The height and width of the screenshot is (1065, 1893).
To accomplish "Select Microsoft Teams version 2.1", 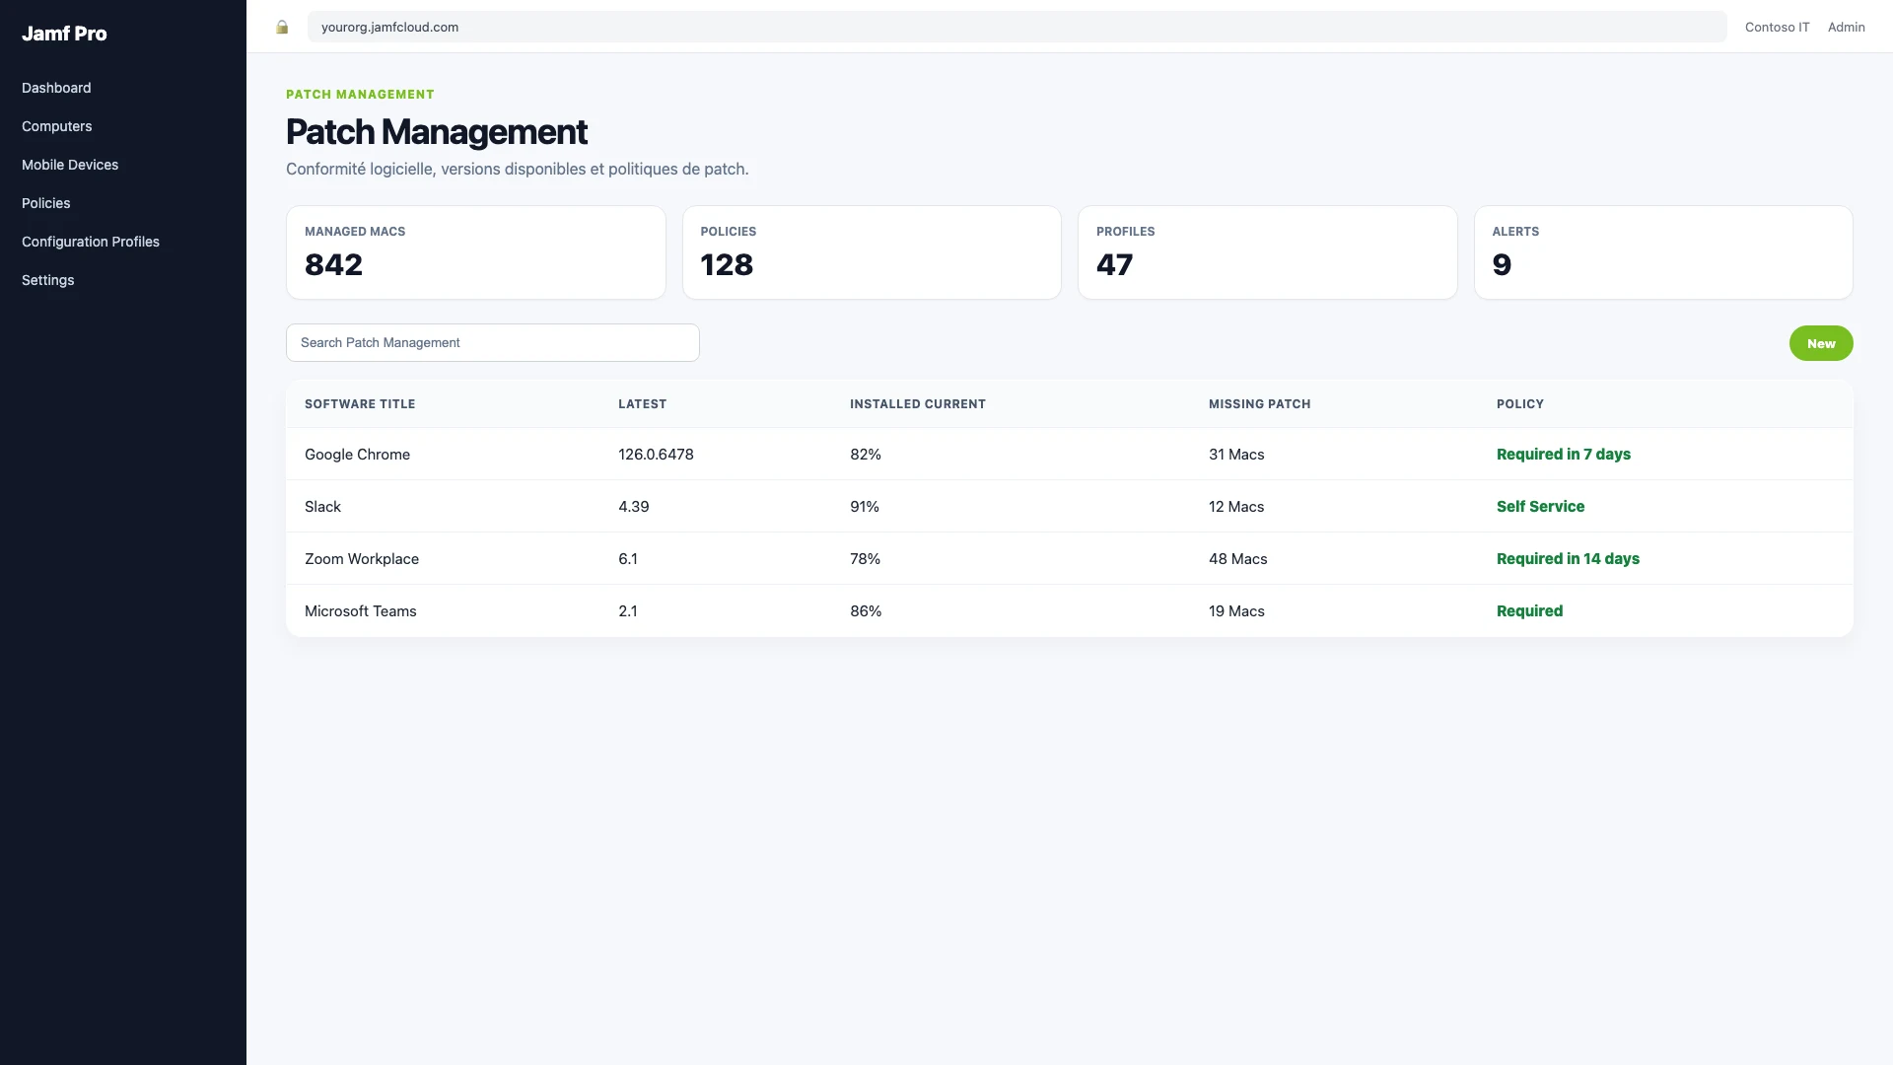I will [627, 611].
